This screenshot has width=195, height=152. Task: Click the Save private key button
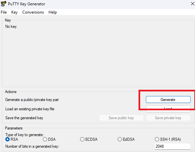coord(168,118)
